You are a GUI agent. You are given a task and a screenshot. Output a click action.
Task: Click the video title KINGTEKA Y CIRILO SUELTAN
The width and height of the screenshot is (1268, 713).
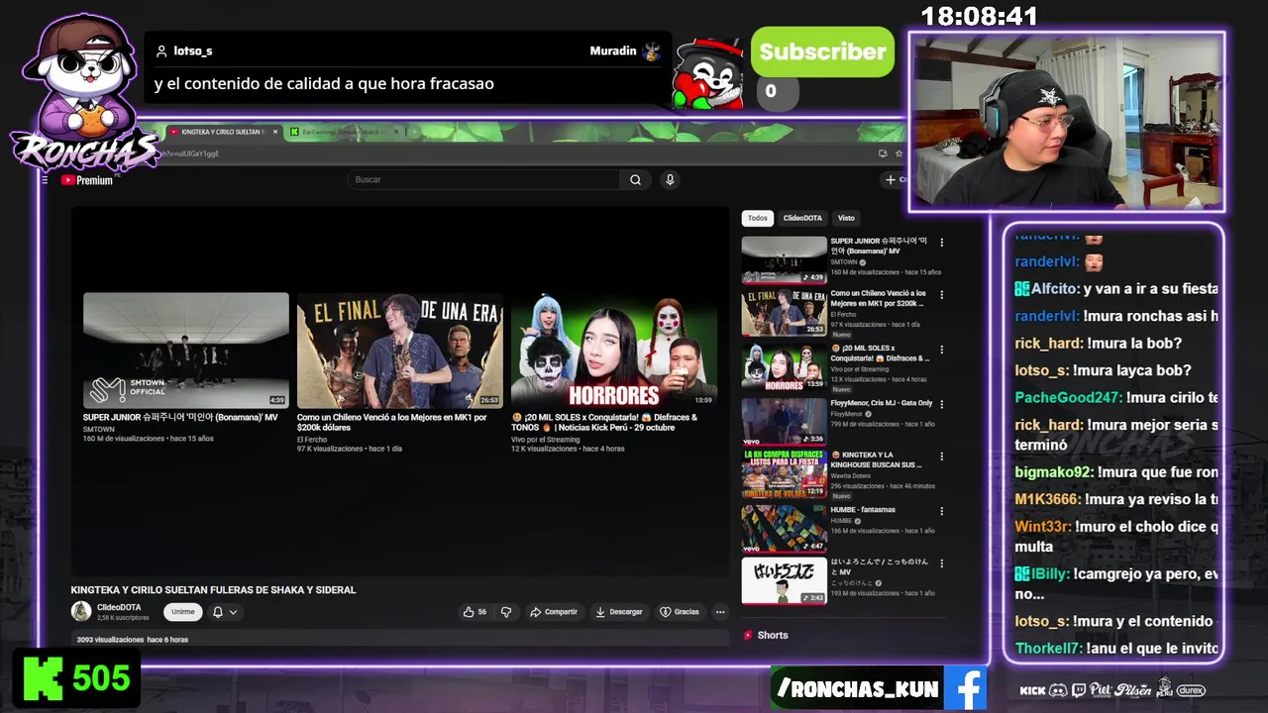[x=213, y=590]
